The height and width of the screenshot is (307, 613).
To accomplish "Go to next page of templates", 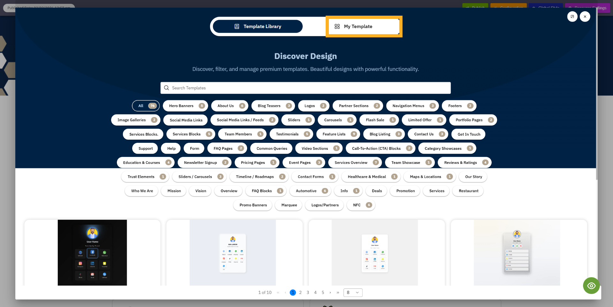I will click(330, 293).
